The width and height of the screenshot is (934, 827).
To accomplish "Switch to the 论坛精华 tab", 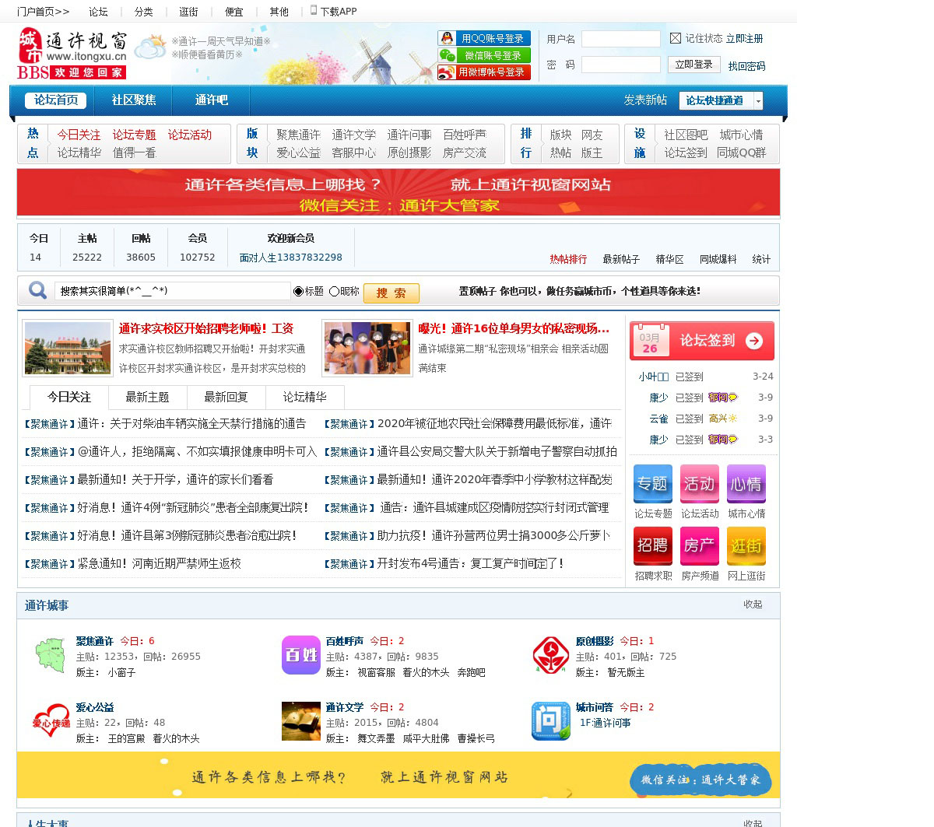I will (x=304, y=397).
